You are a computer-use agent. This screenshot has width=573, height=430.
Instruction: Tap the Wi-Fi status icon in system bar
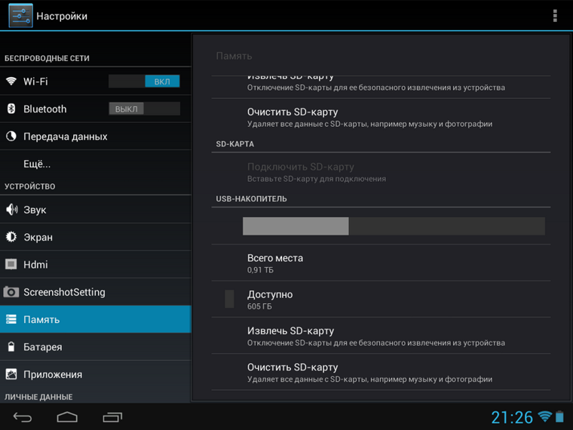pos(545,416)
